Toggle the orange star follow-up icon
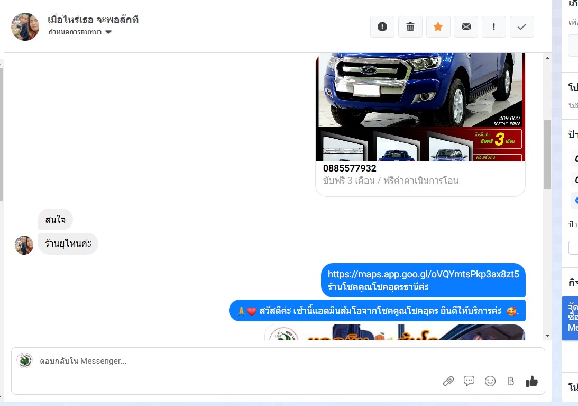Screen dimensions: 578x406 tap(438, 27)
